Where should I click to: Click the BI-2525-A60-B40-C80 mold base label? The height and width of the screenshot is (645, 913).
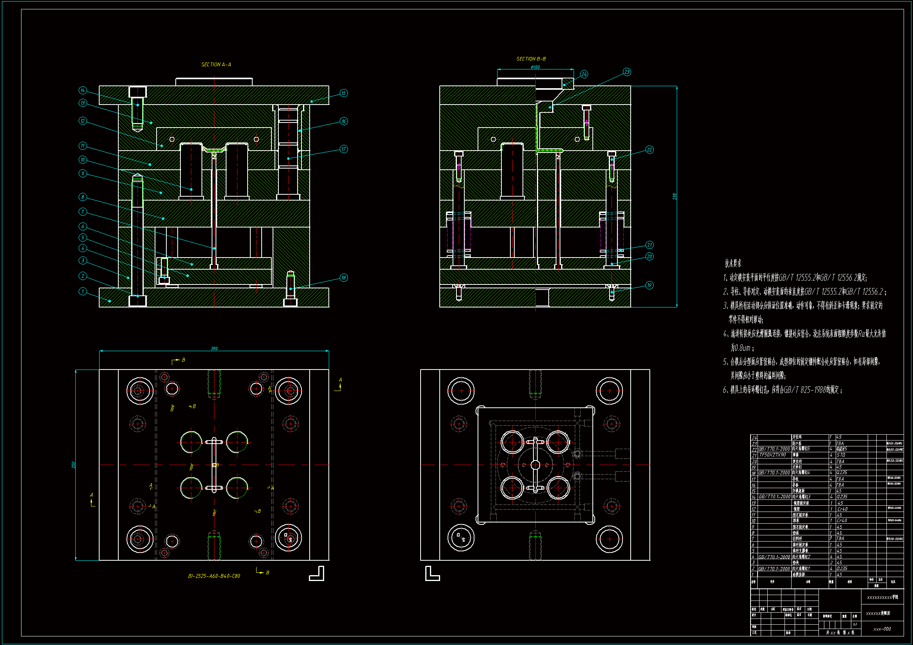(214, 576)
